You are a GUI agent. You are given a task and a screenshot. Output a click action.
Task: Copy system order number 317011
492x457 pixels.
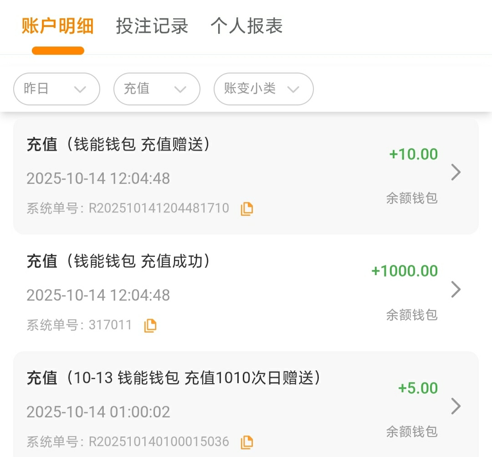tap(150, 326)
